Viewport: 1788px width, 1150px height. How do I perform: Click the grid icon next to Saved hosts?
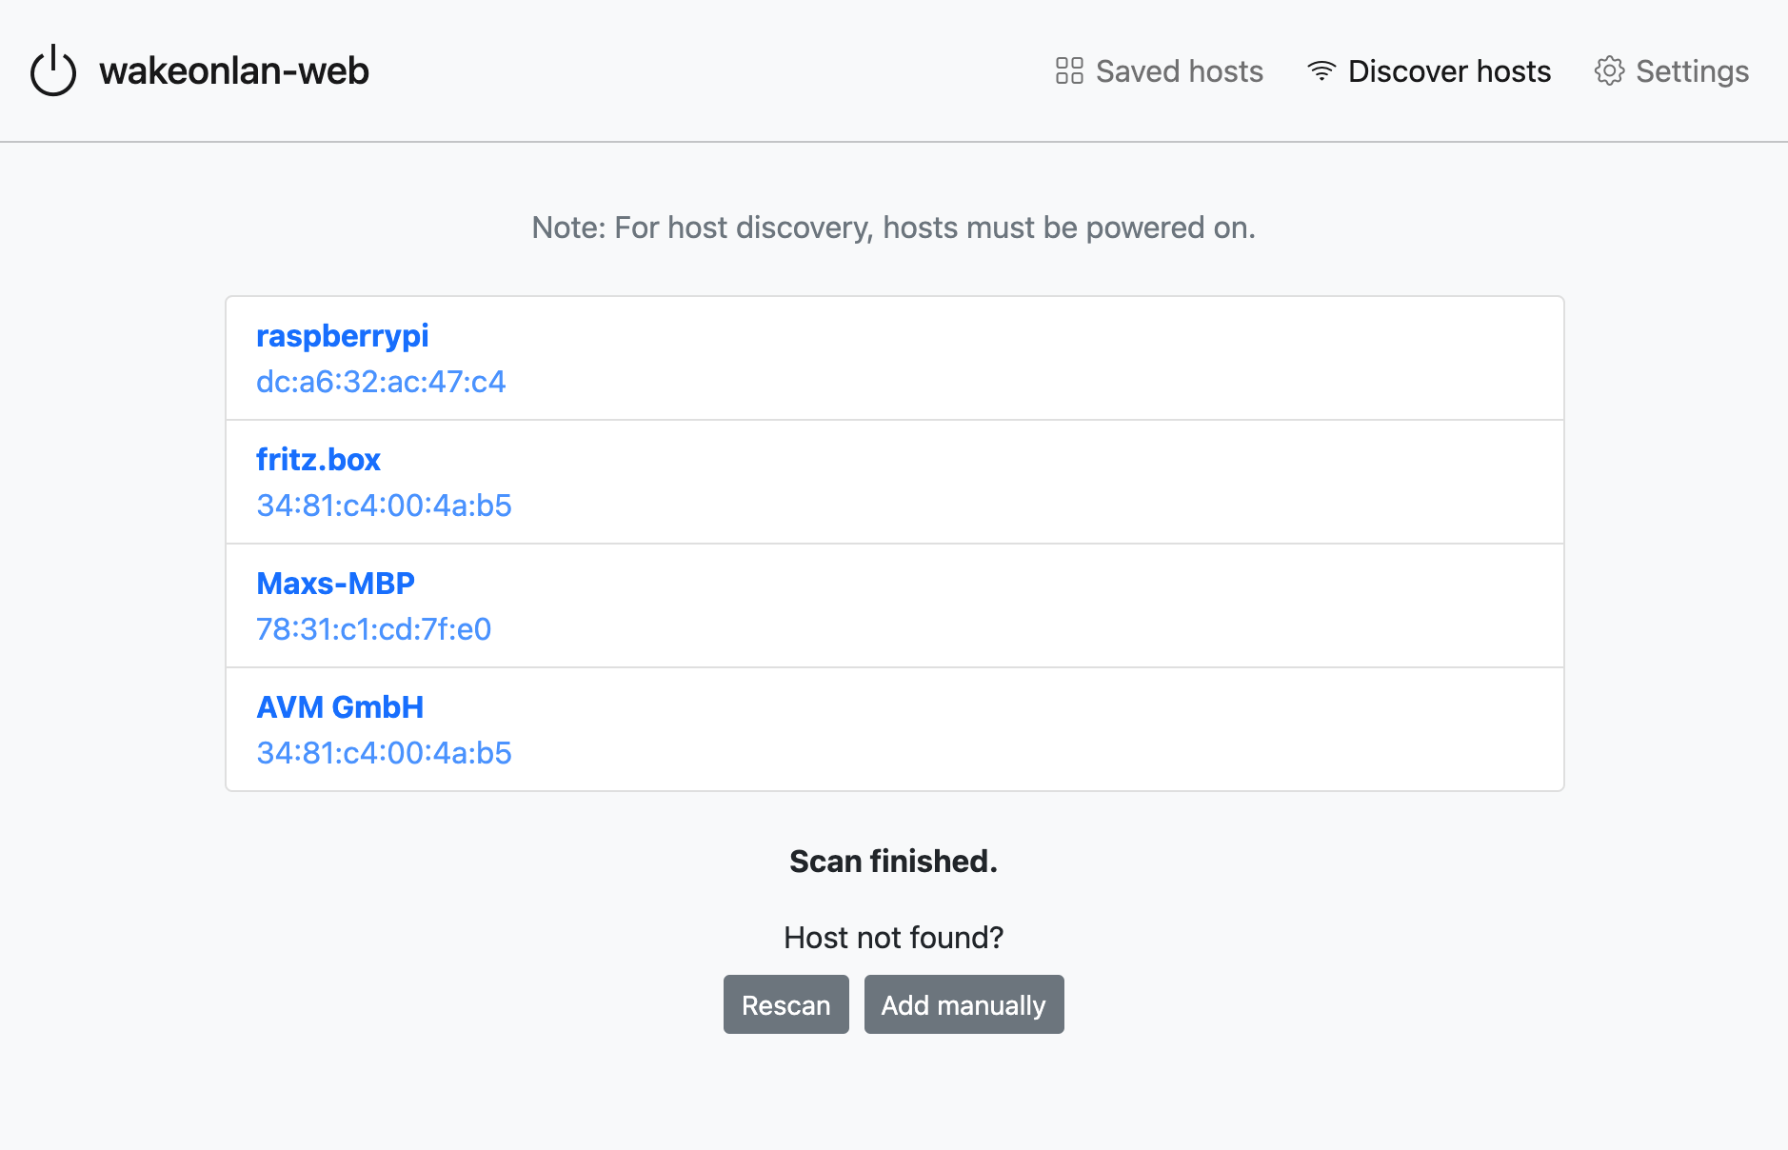click(1068, 69)
